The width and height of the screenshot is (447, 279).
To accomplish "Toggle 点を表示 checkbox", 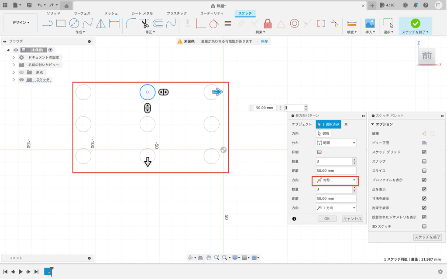I will tap(424, 189).
